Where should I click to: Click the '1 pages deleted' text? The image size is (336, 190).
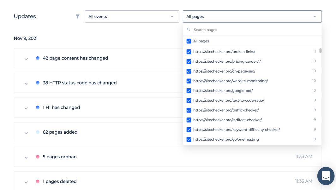(x=60, y=181)
